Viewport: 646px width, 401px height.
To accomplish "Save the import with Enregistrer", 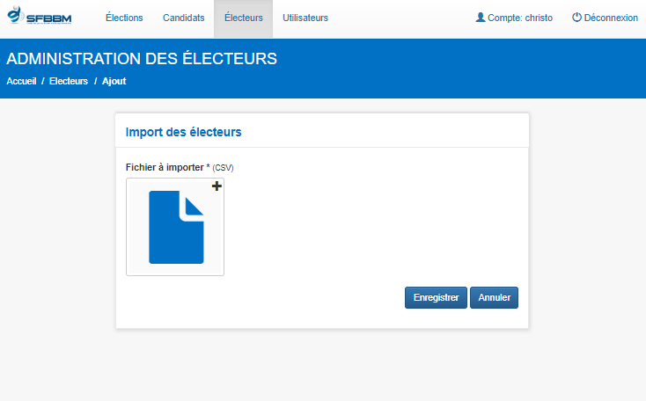I will point(436,297).
